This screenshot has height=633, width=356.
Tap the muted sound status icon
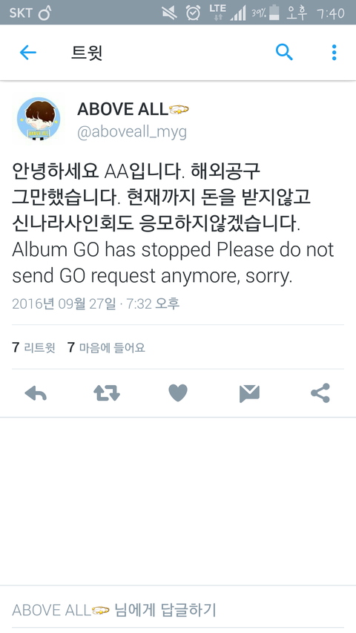point(170,13)
